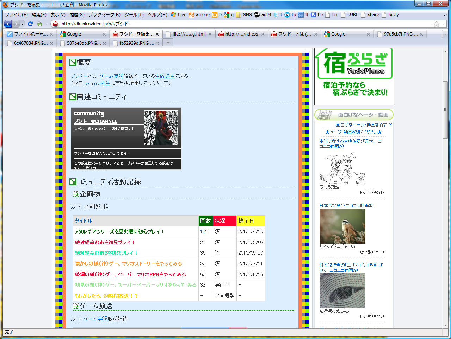Click the home button icon
451x339 pixels.
pos(39,24)
